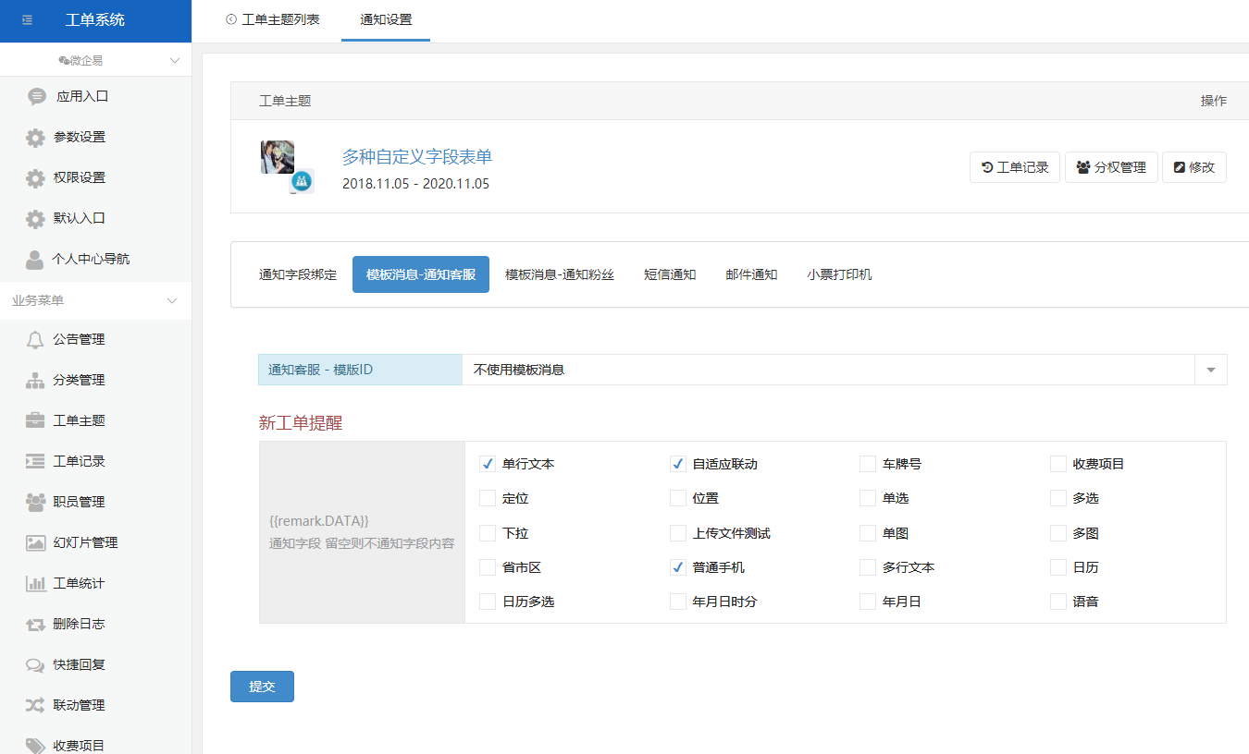Click the gear icon for 参数设置

(x=35, y=137)
